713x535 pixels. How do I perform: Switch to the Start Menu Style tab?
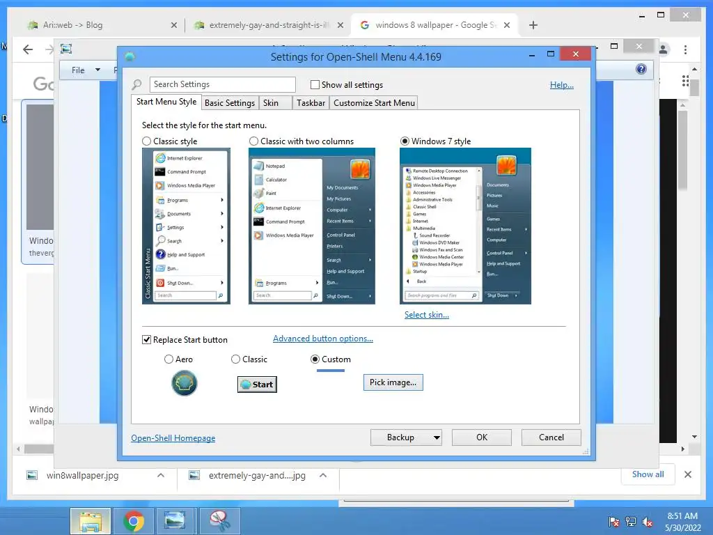pos(166,102)
